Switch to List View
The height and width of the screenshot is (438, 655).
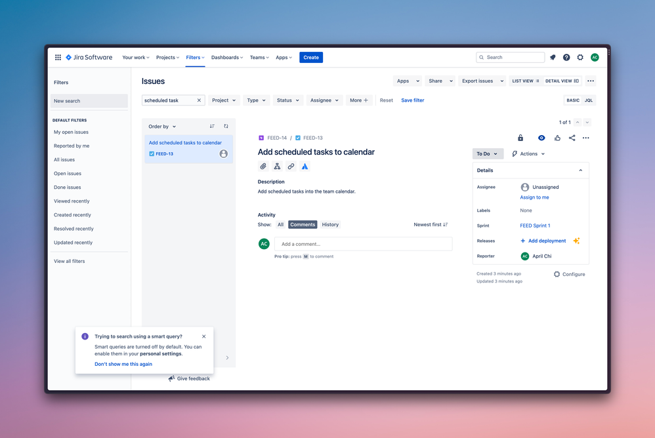coord(526,81)
